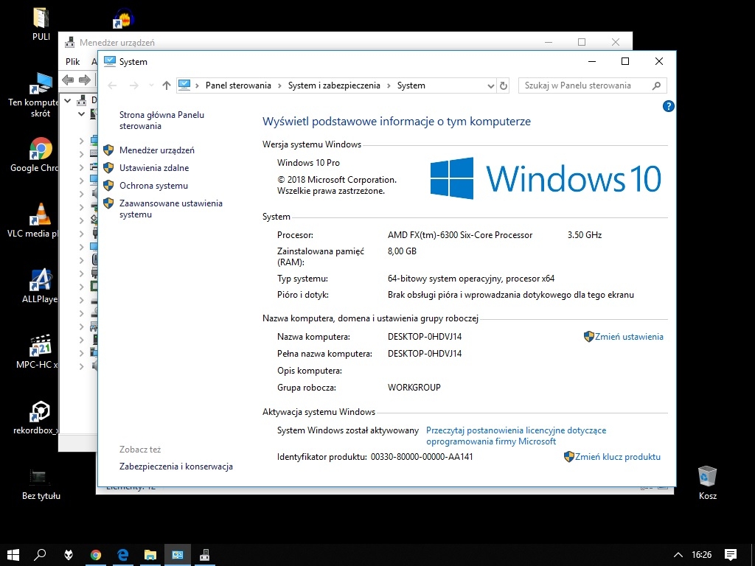Viewport: 755px width, 566px height.
Task: Open the Action Center notification icon
Action: pos(731,555)
